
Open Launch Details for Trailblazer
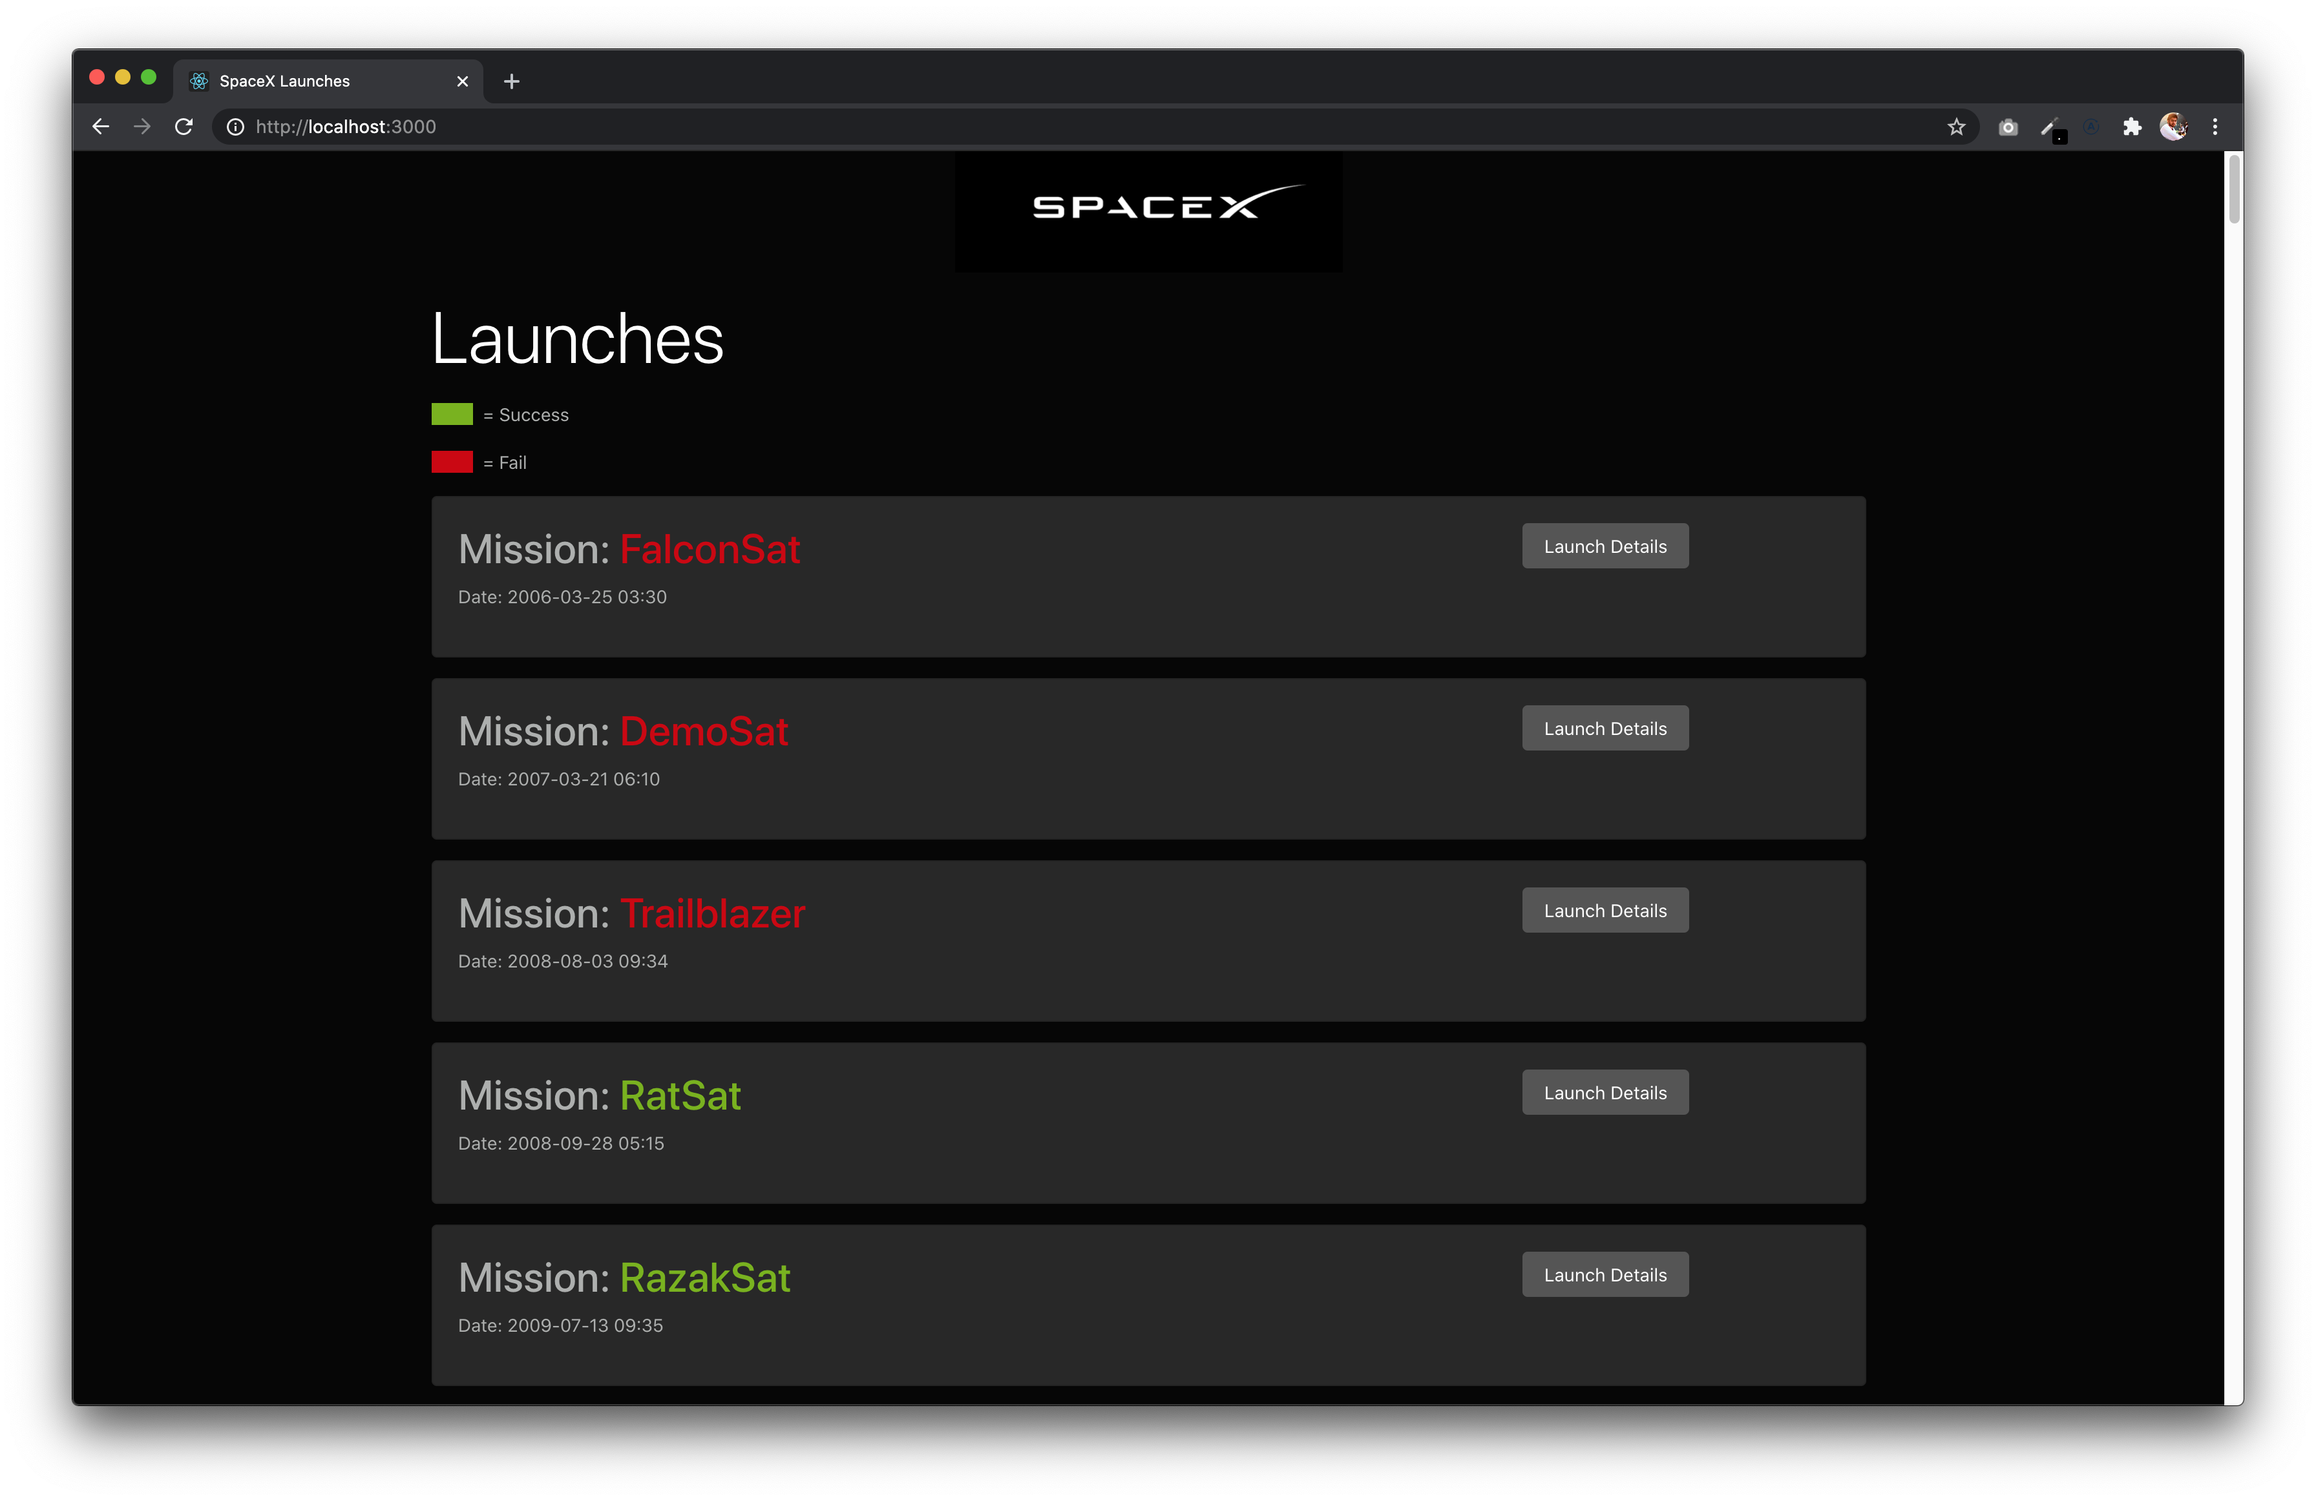click(x=1605, y=909)
